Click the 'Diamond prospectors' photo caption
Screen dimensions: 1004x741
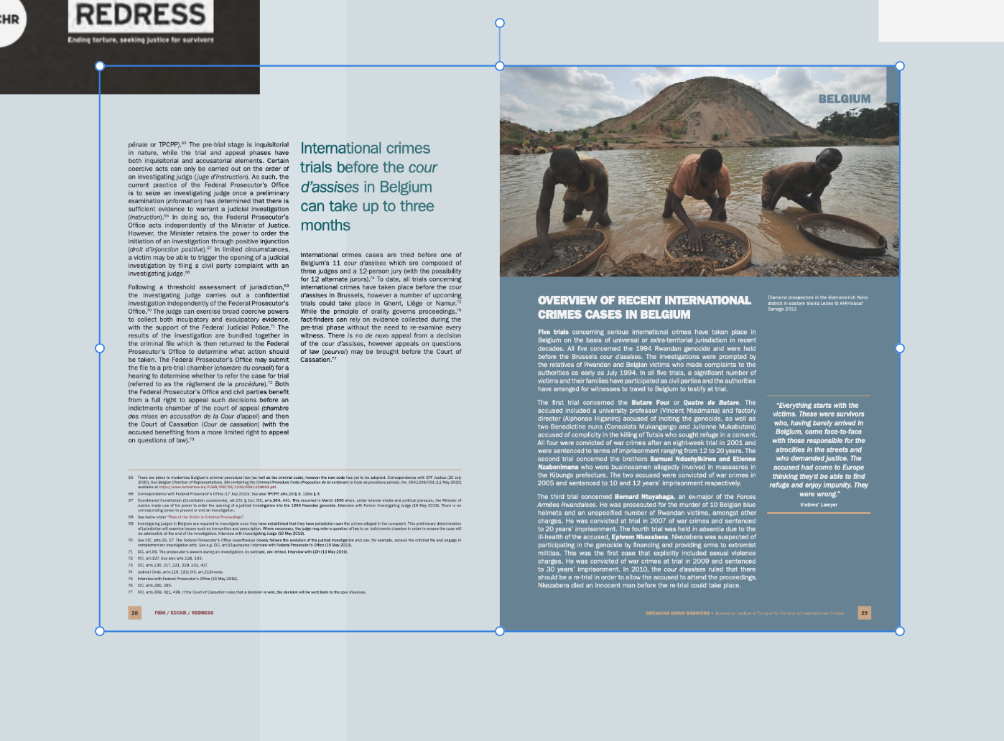click(817, 303)
